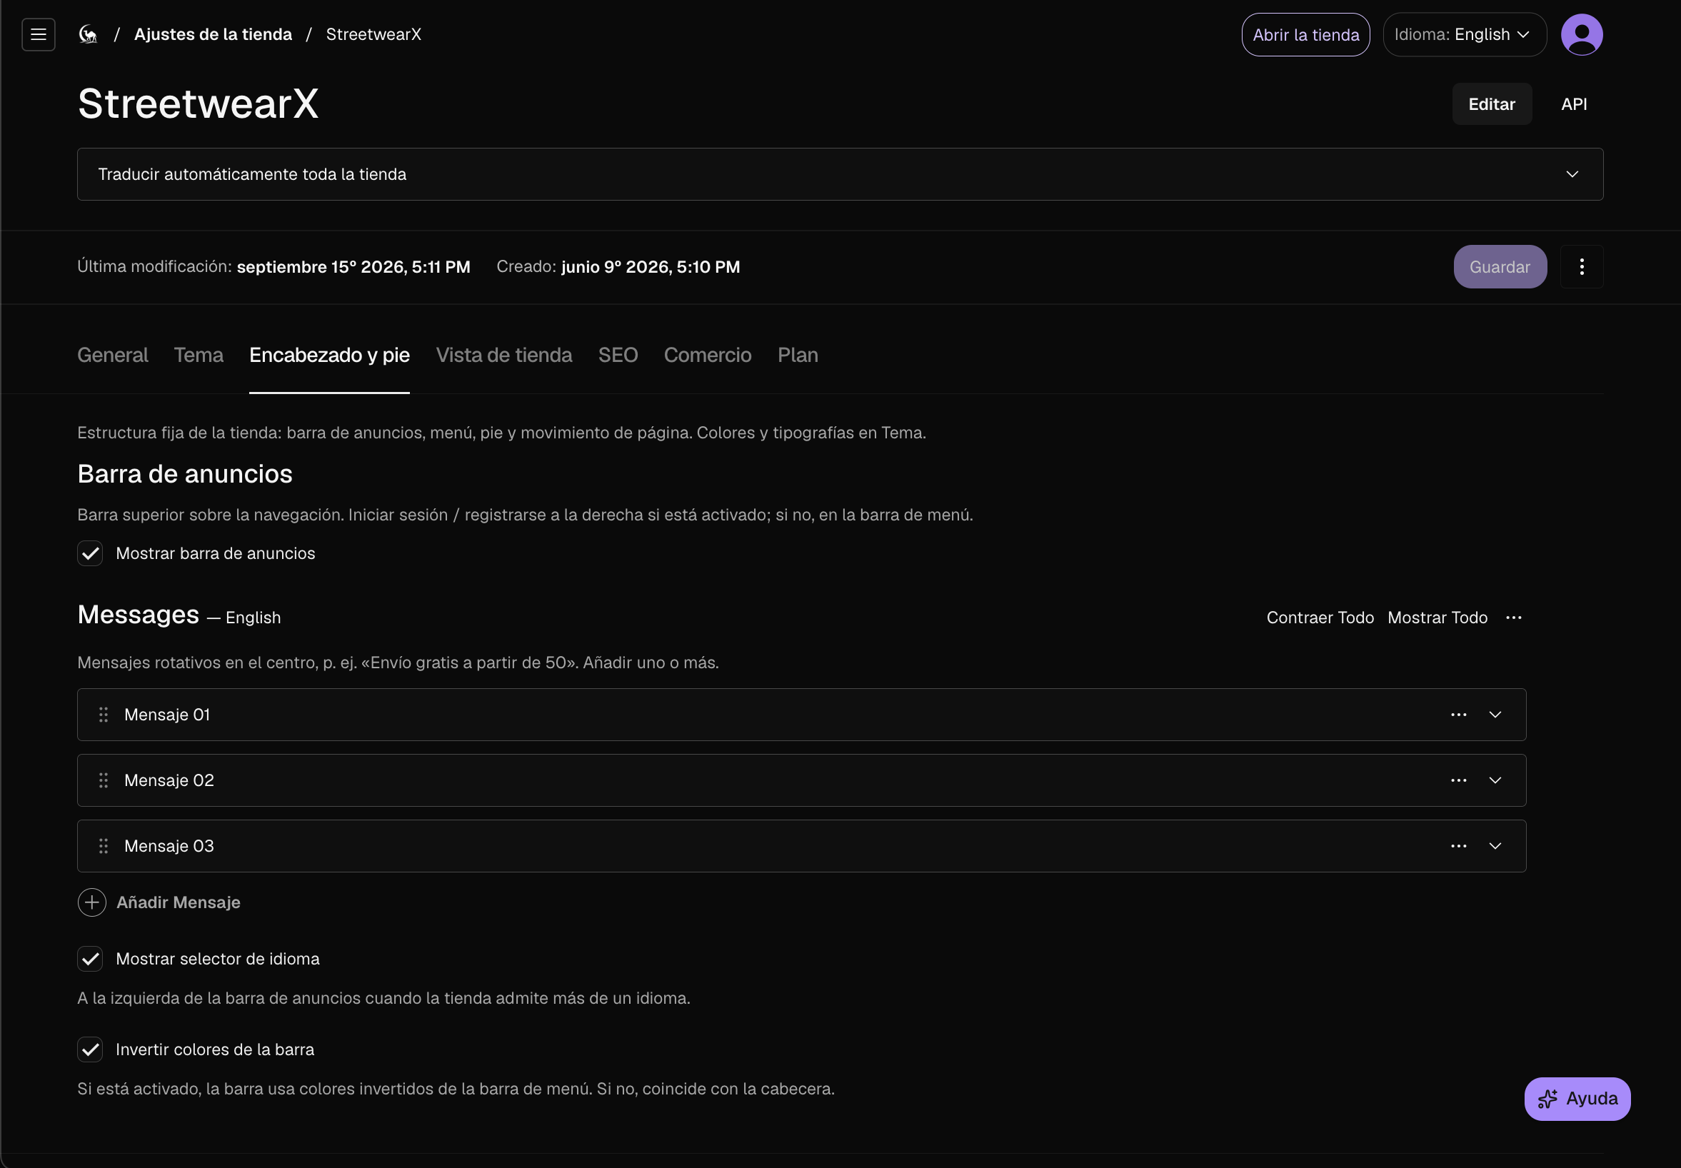Switch to the Vista de tienda tab
1681x1168 pixels.
coord(503,355)
